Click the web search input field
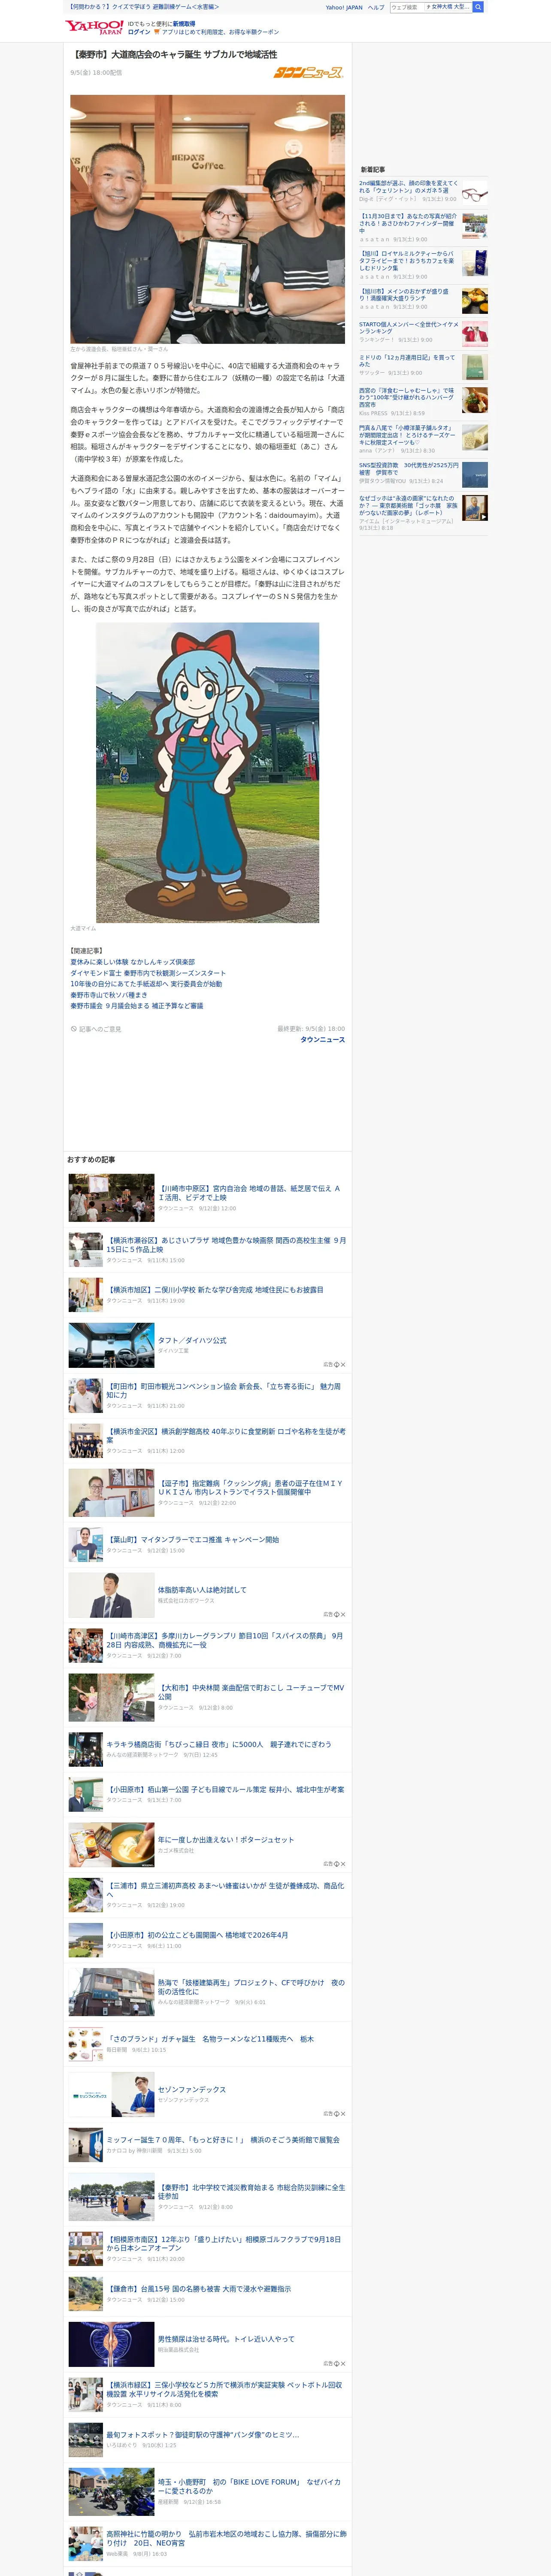Image resolution: width=551 pixels, height=2576 pixels. (x=407, y=7)
